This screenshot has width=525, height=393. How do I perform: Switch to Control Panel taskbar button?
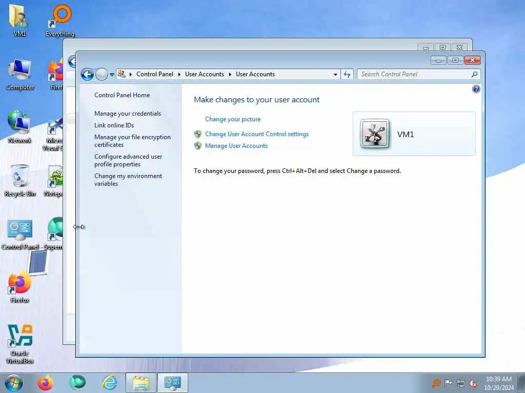172,383
